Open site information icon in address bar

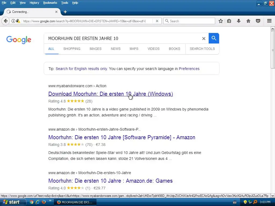pos(13,21)
